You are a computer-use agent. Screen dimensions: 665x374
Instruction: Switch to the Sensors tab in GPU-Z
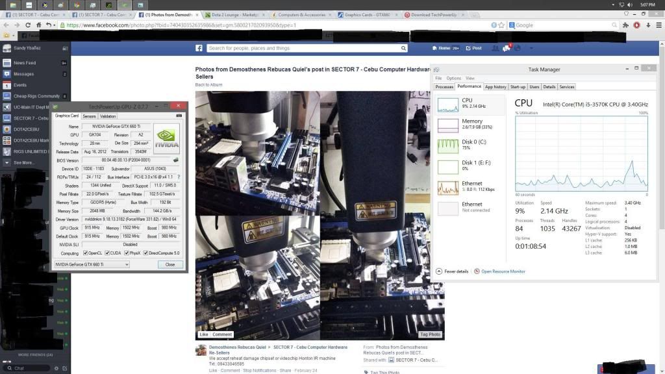point(89,116)
